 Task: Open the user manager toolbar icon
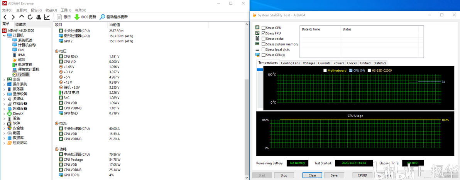pos(39,17)
